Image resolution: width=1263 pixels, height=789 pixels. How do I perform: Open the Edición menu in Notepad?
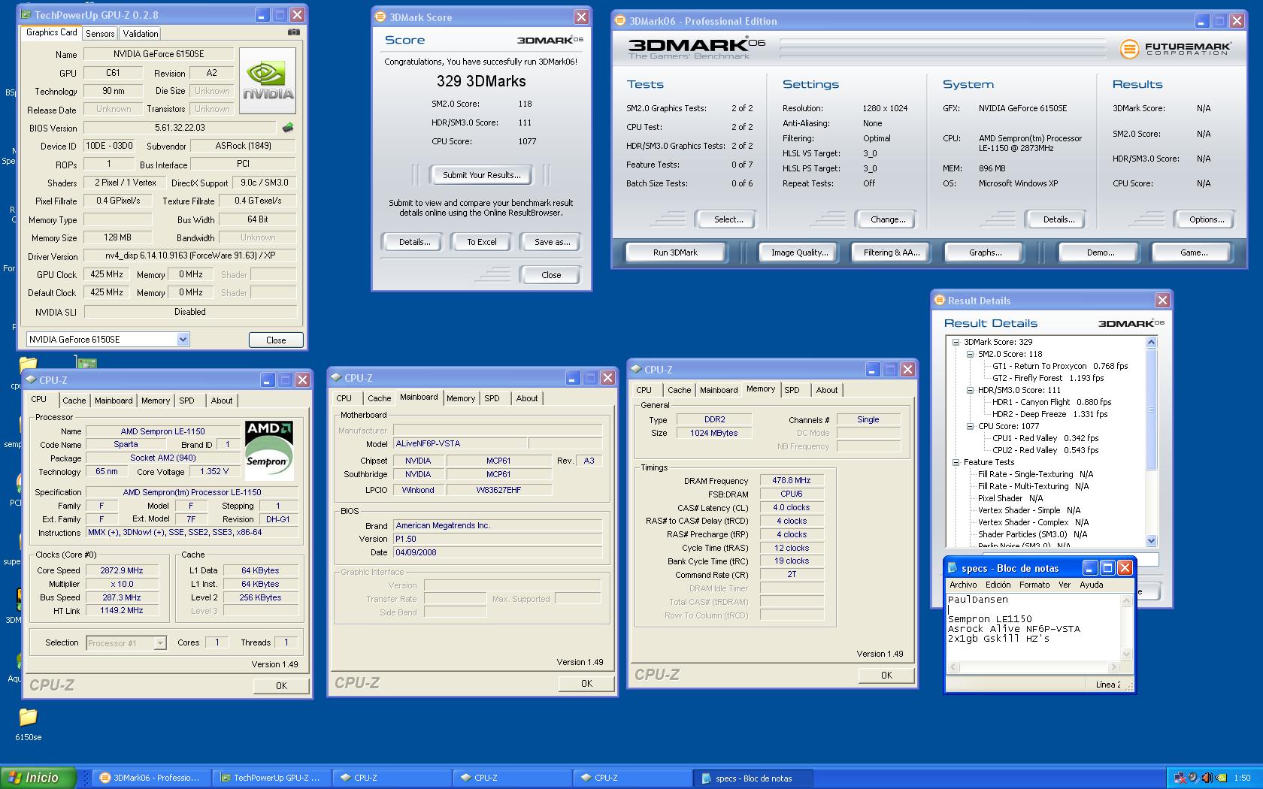coord(998,585)
